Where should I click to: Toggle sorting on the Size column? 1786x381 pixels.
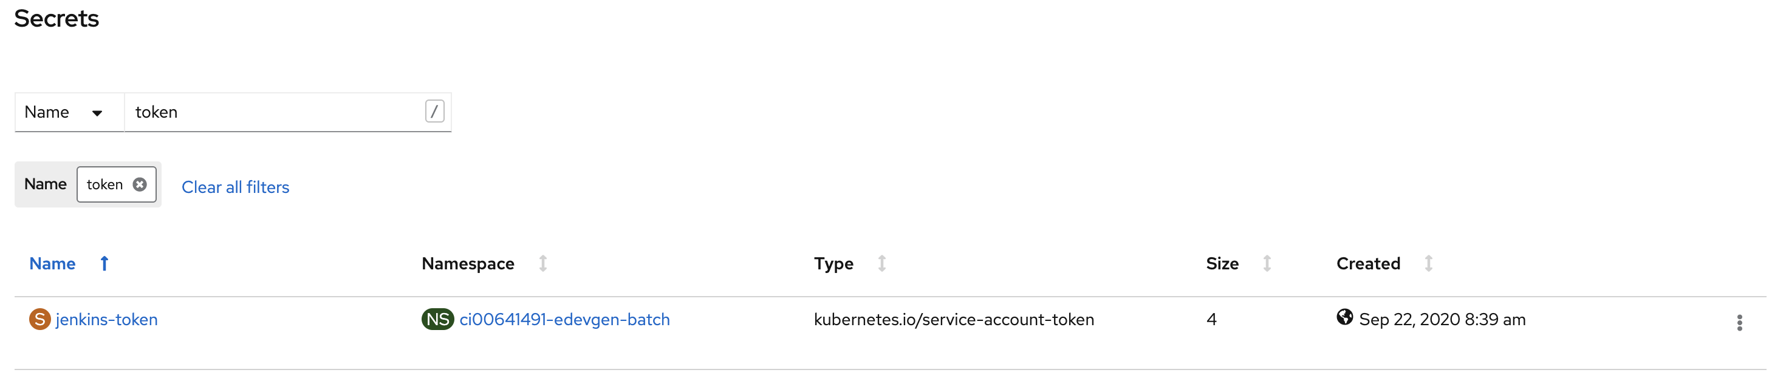pos(1267,263)
